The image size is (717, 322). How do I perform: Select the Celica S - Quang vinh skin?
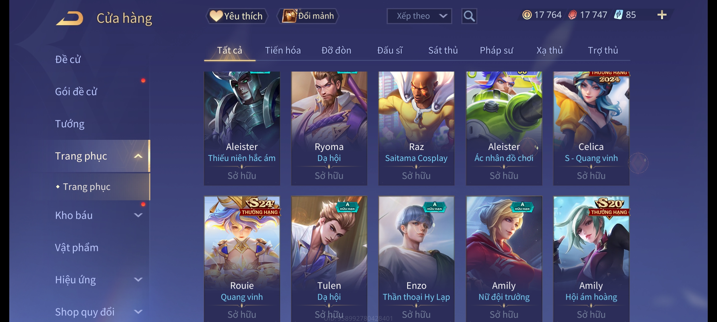coord(591,128)
